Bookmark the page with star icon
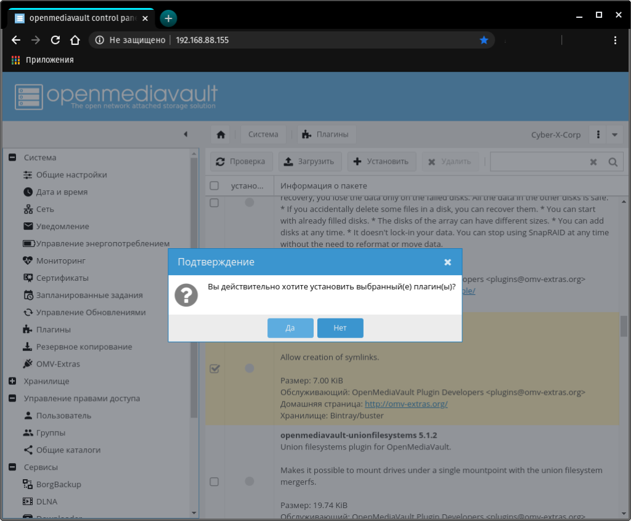This screenshot has width=631, height=521. click(x=484, y=40)
